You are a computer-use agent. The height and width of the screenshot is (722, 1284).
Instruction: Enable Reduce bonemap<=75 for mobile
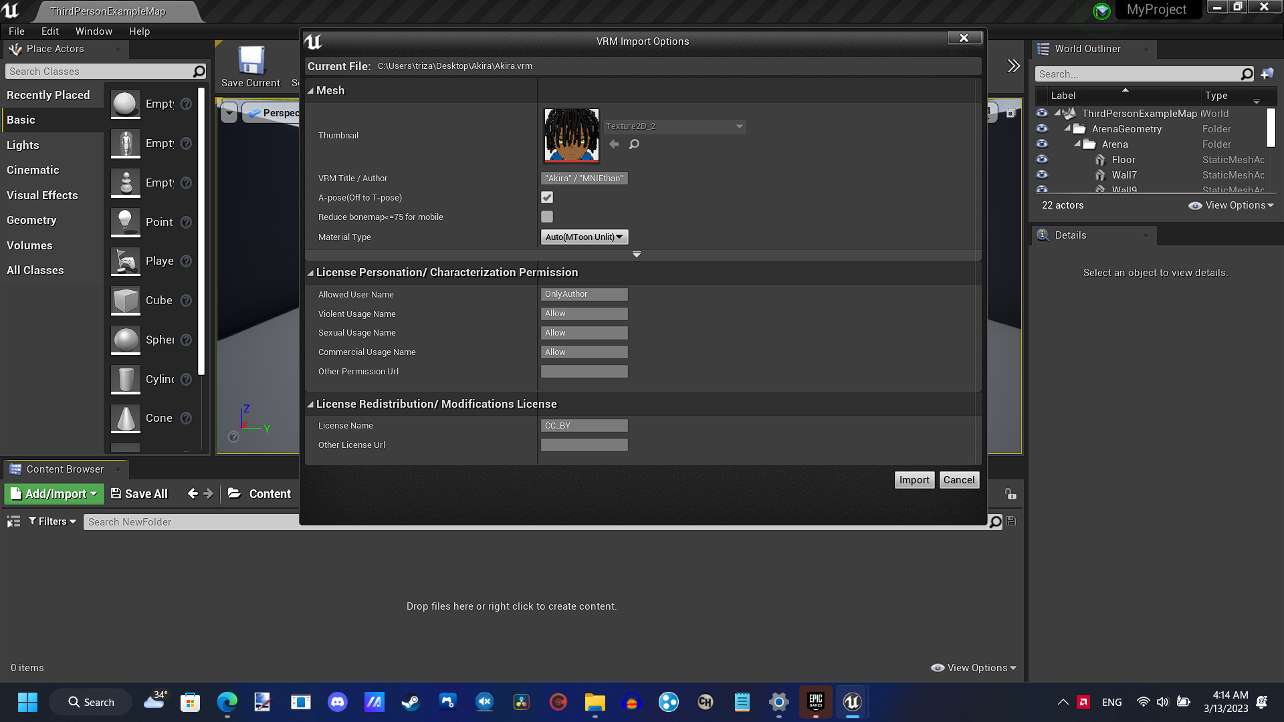click(547, 217)
